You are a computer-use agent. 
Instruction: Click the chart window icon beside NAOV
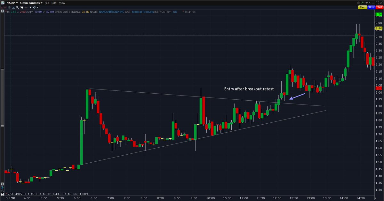click(x=3, y=3)
